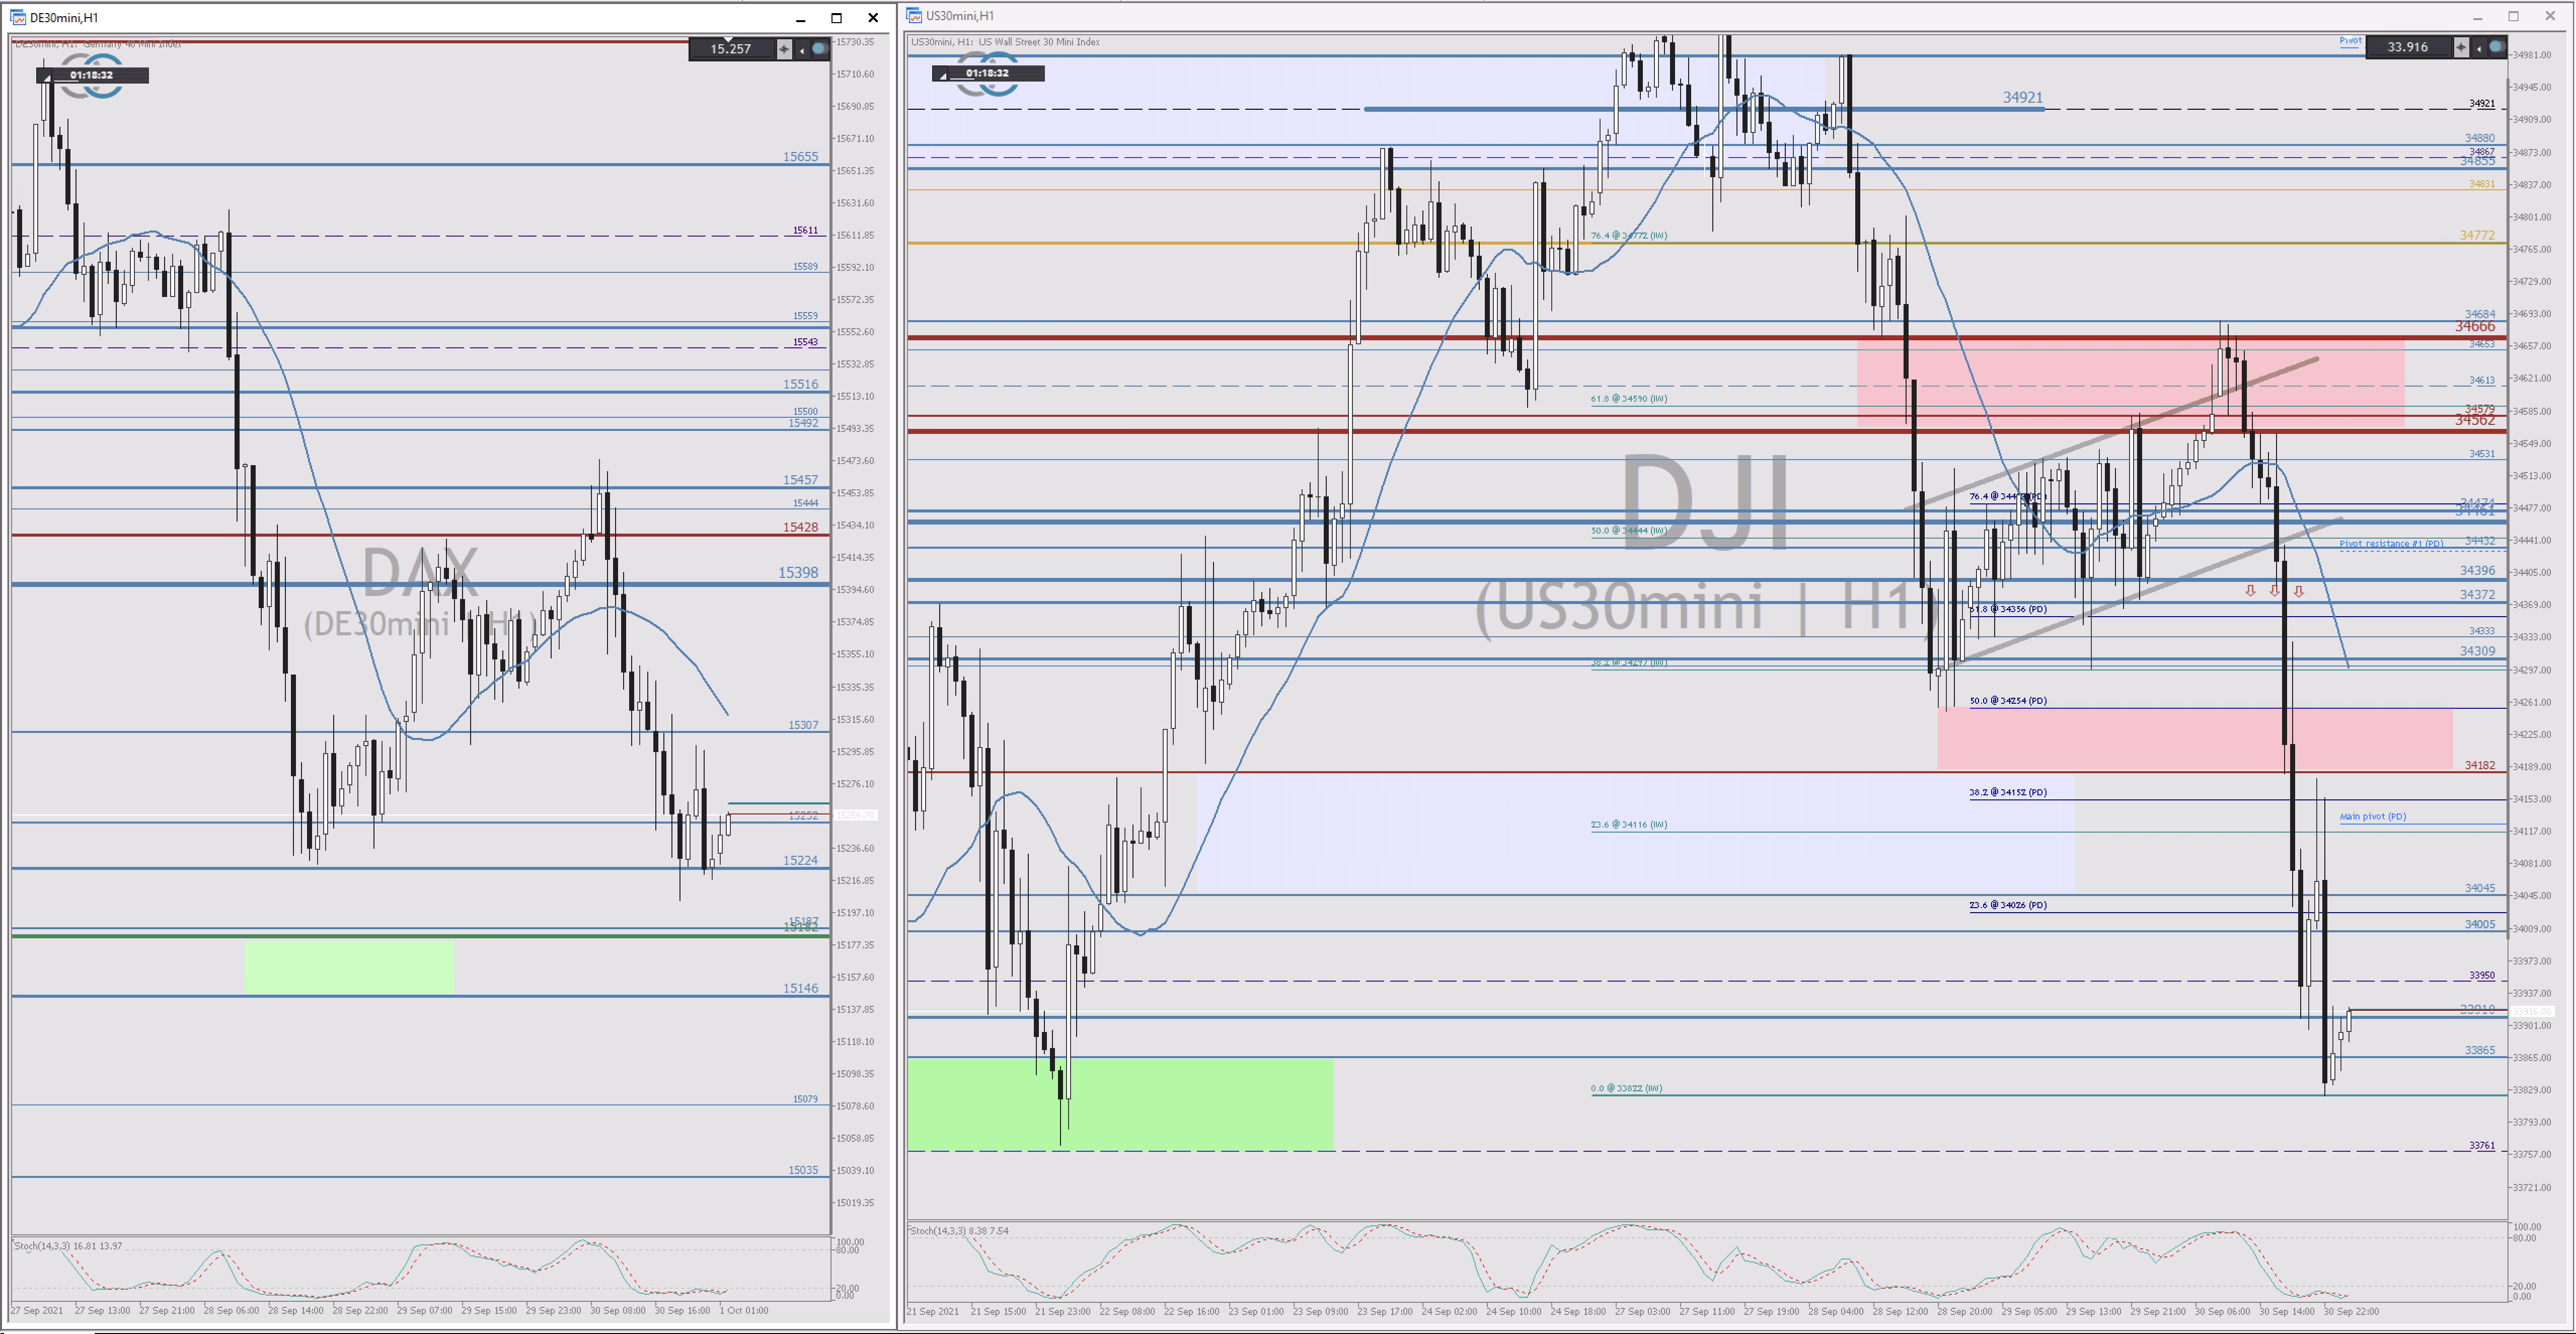Click the Main pivot (PD) label
Viewport: 2576px width, 1334px height.
click(x=2373, y=817)
